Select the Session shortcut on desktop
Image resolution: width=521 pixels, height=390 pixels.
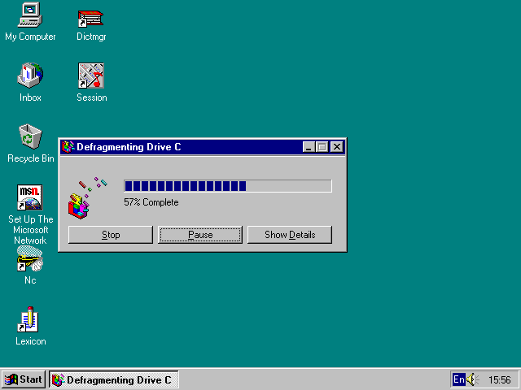(x=90, y=76)
